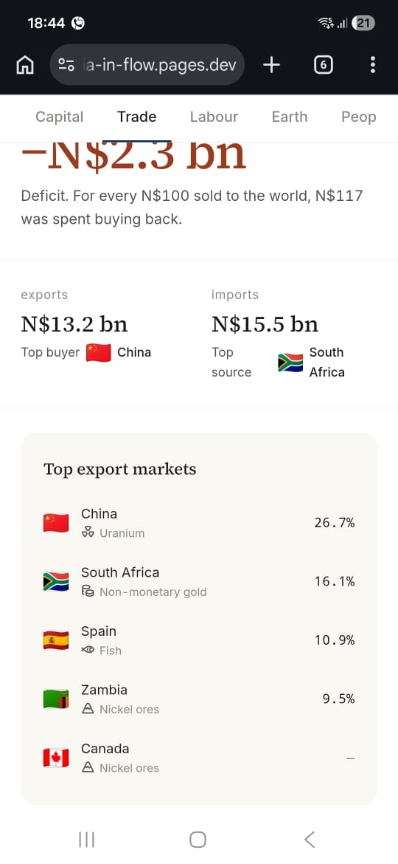Open the Earth tab

point(290,117)
